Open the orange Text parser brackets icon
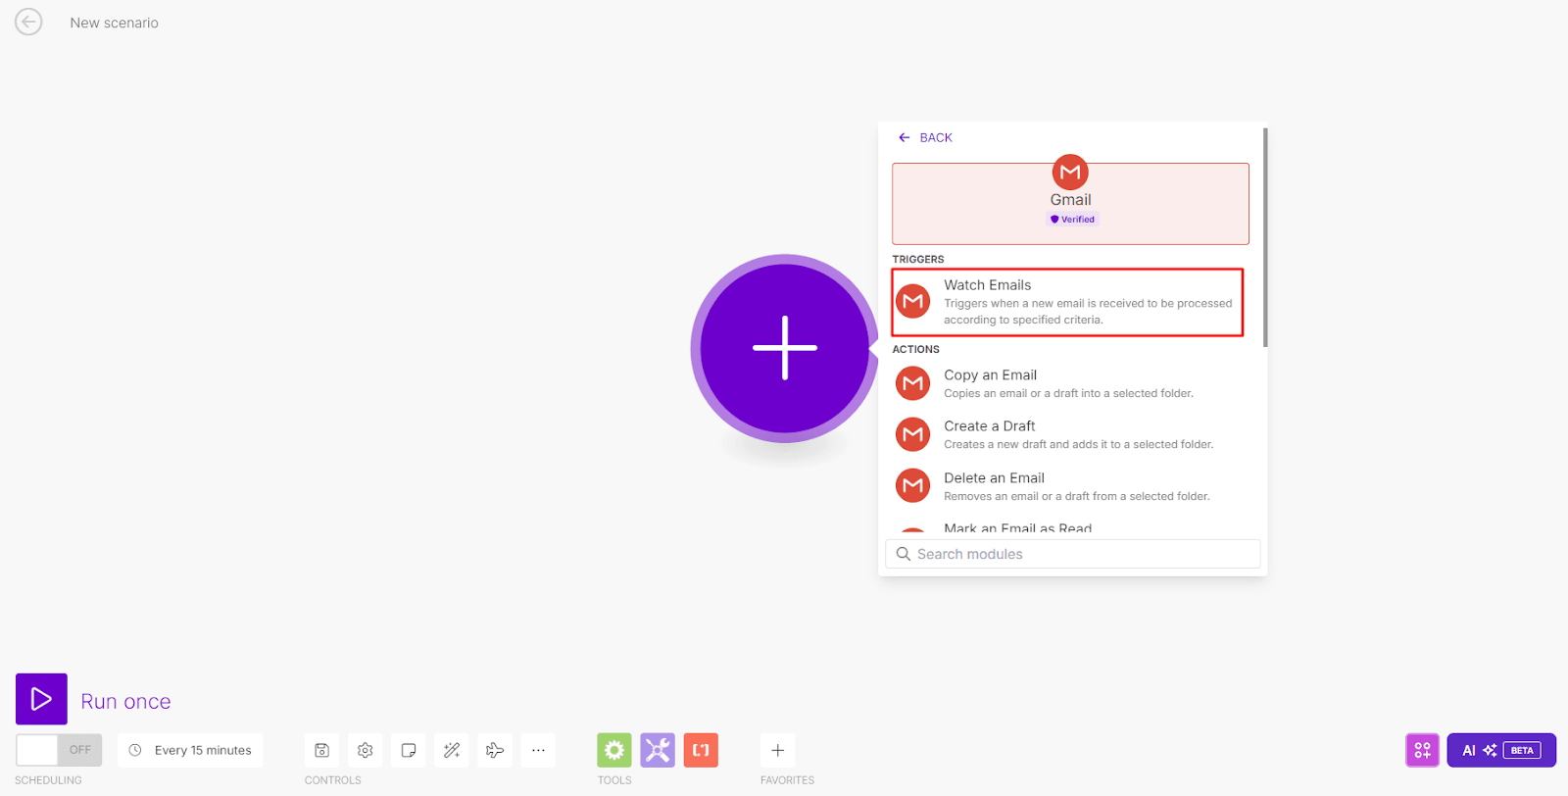 [701, 750]
